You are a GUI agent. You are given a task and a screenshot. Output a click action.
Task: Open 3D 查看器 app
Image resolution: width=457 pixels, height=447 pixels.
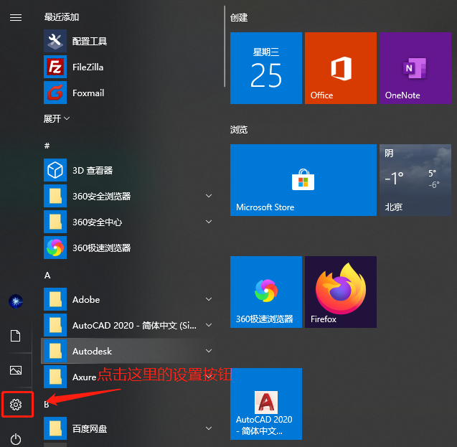pyautogui.click(x=128, y=170)
